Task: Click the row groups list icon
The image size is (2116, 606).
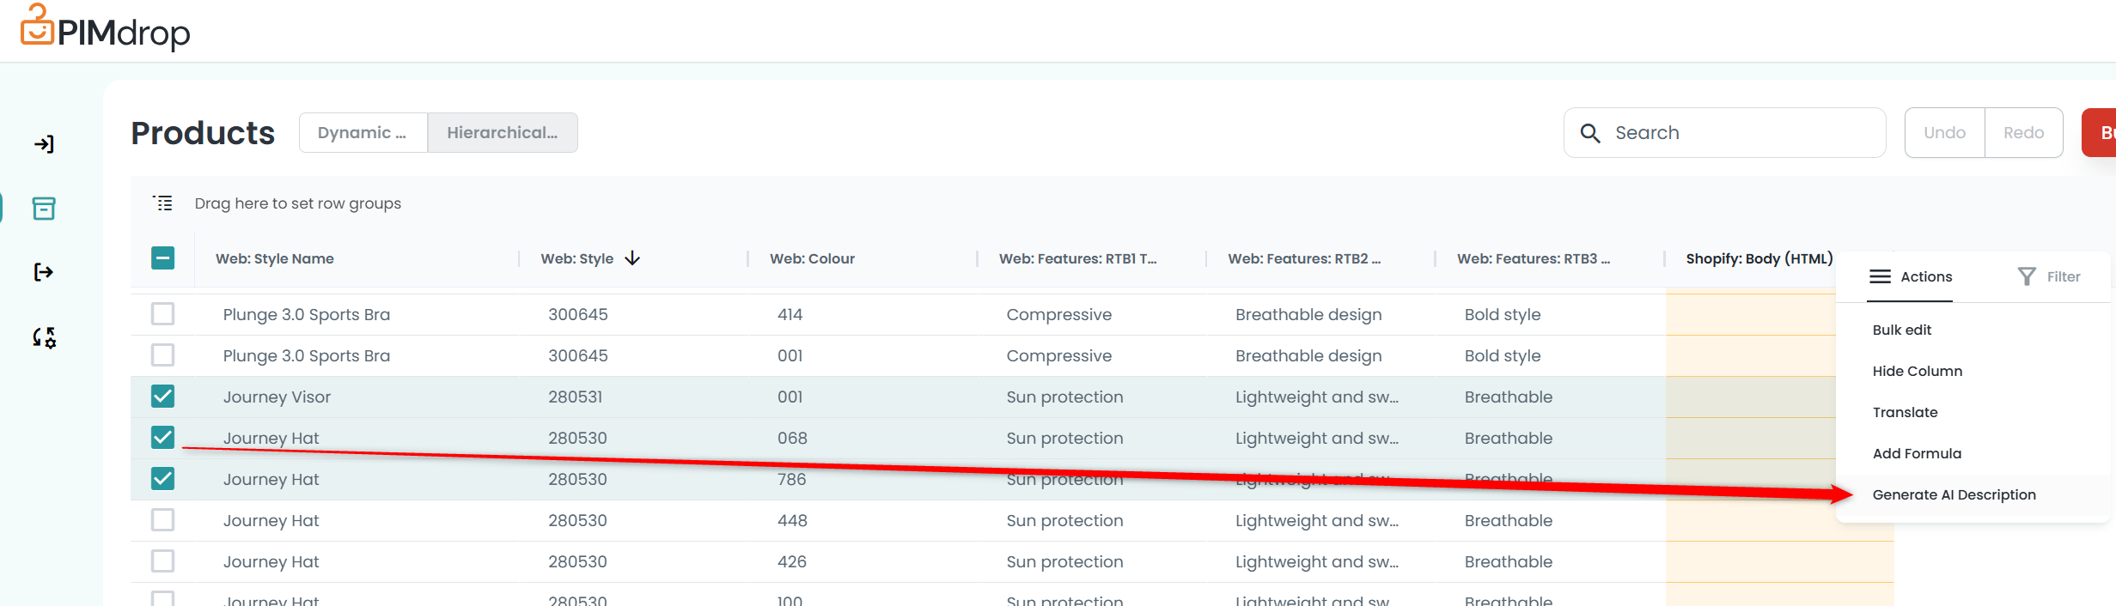Action: 163,203
